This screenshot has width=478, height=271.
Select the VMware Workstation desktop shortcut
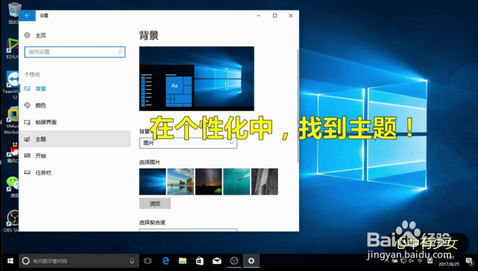(x=11, y=121)
